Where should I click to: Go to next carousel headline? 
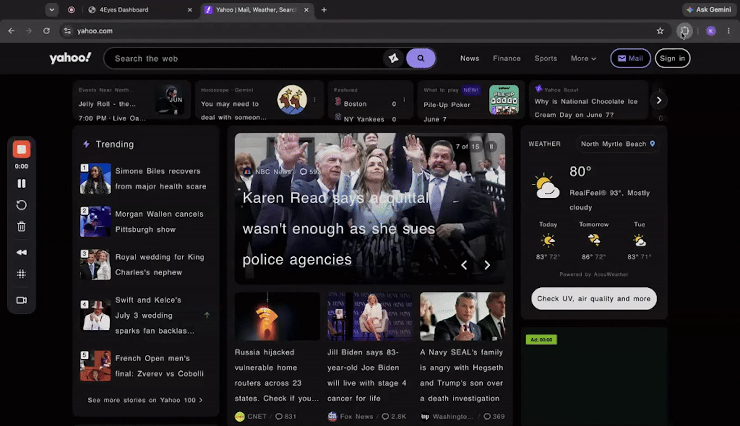[x=487, y=265]
